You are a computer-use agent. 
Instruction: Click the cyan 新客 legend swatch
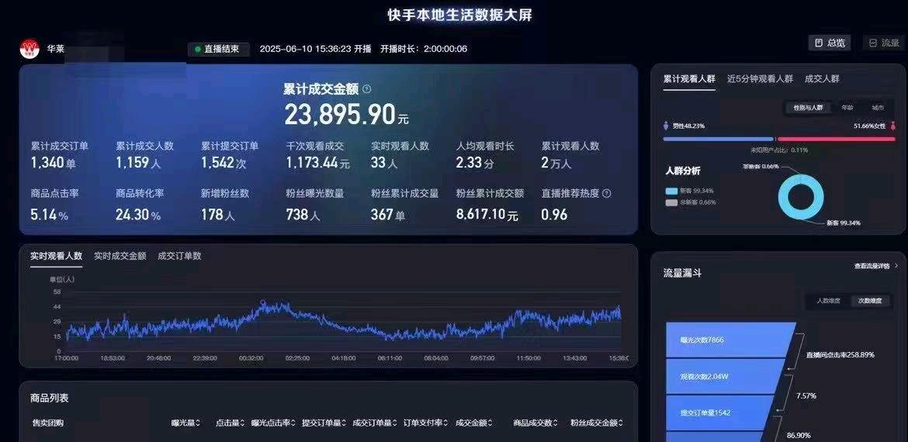671,191
